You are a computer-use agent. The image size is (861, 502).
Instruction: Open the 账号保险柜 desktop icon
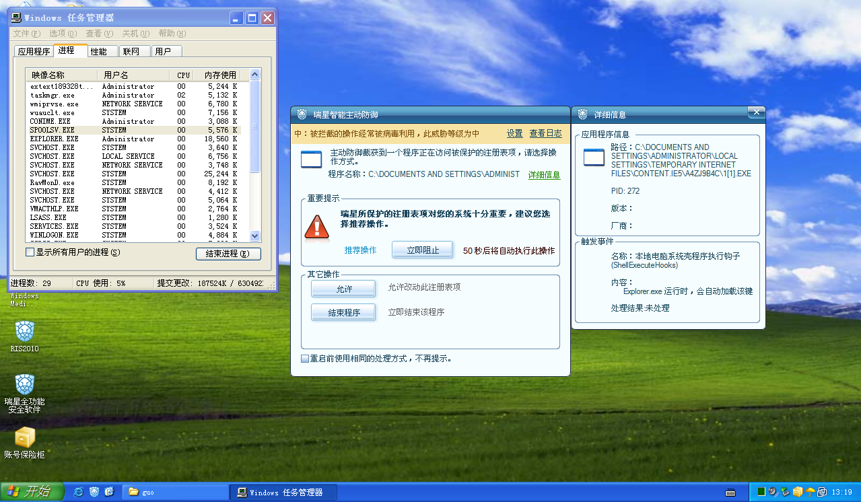pyautogui.click(x=25, y=442)
